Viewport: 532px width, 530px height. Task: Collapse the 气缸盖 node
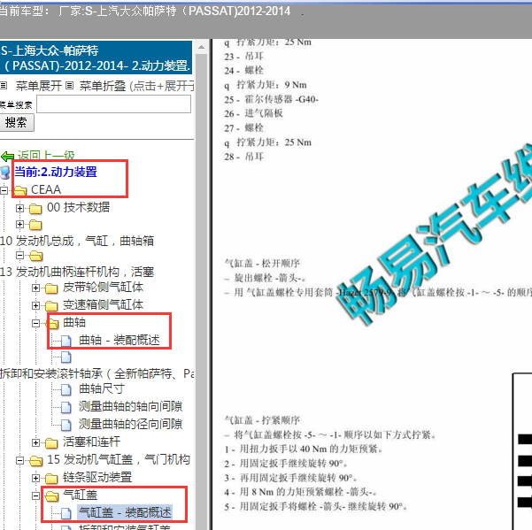[x=35, y=495]
